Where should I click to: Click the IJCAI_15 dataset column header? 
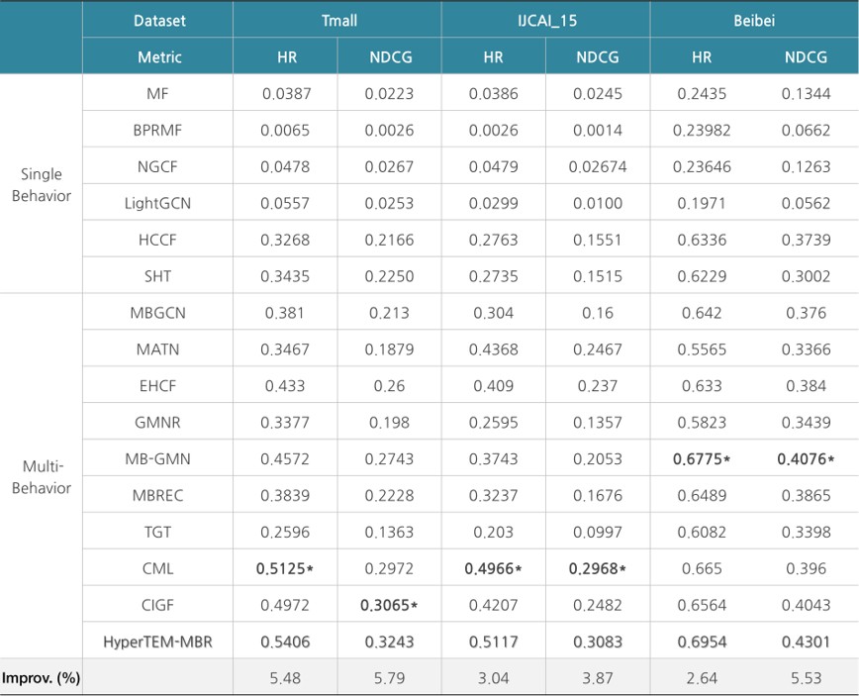pyautogui.click(x=545, y=20)
